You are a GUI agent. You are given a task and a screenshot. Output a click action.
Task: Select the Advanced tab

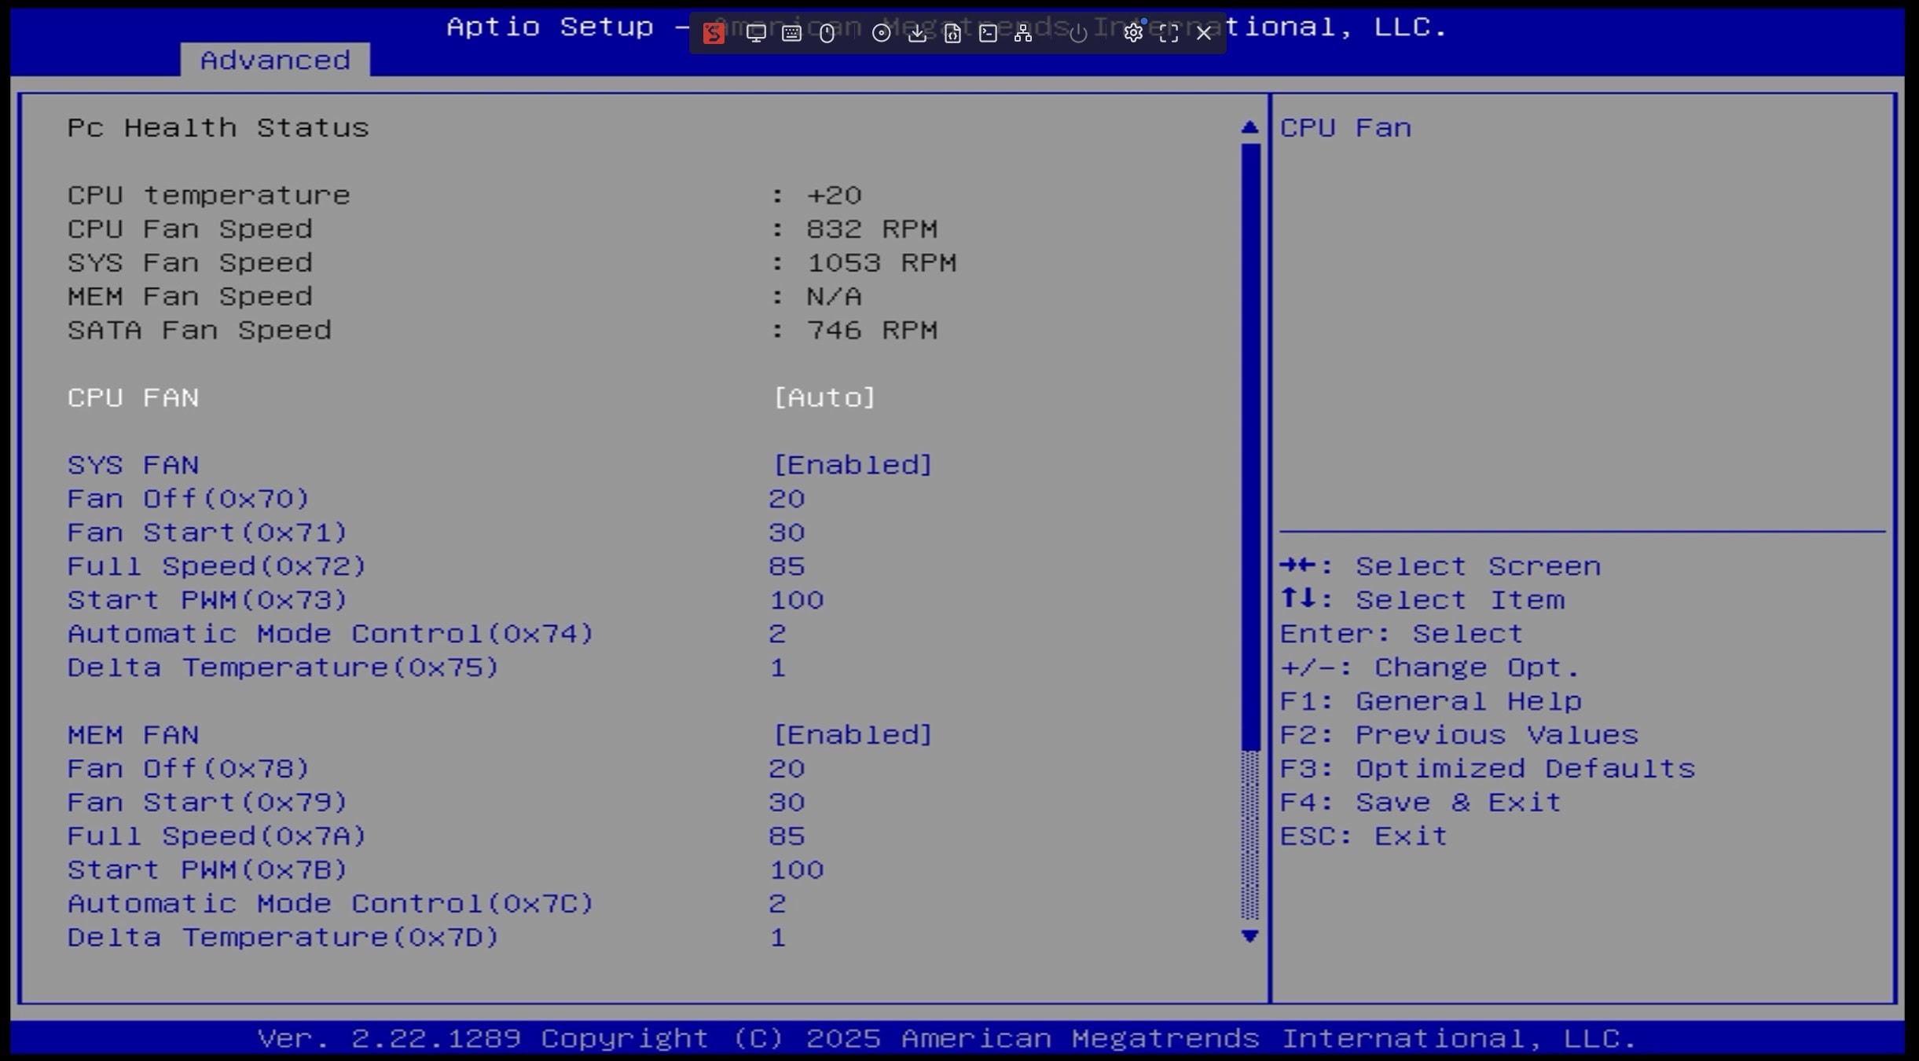click(x=275, y=60)
